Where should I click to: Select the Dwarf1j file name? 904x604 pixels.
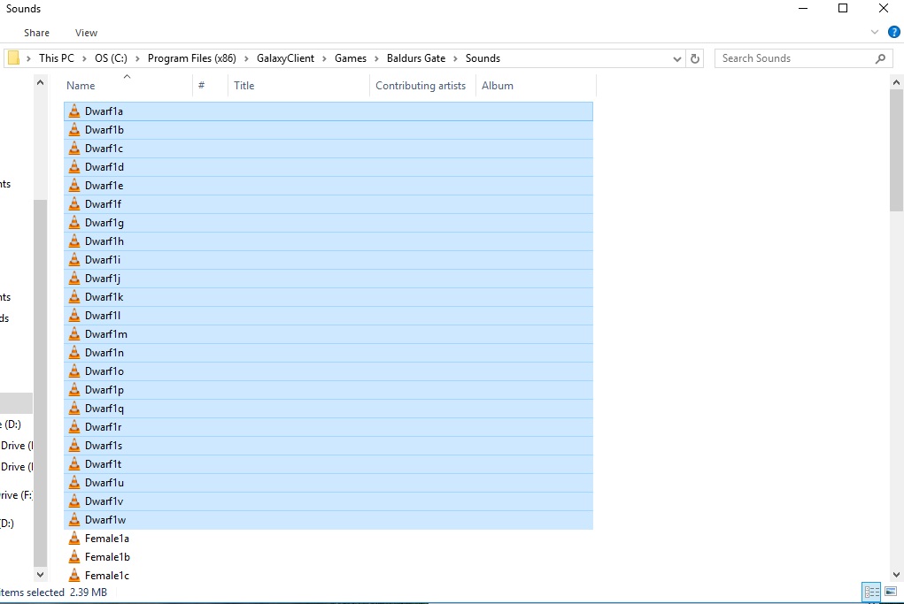tap(103, 278)
